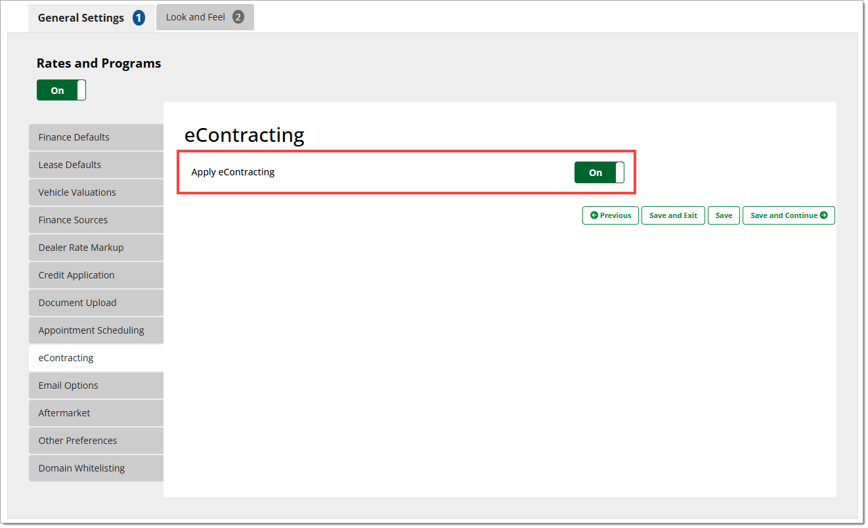
Task: Toggle the Rates and Programs switch
Action: coord(61,91)
